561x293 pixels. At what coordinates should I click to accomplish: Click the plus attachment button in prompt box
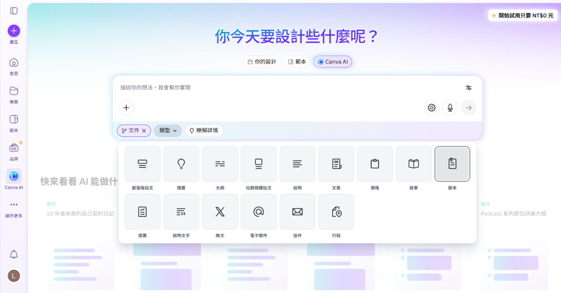[127, 108]
